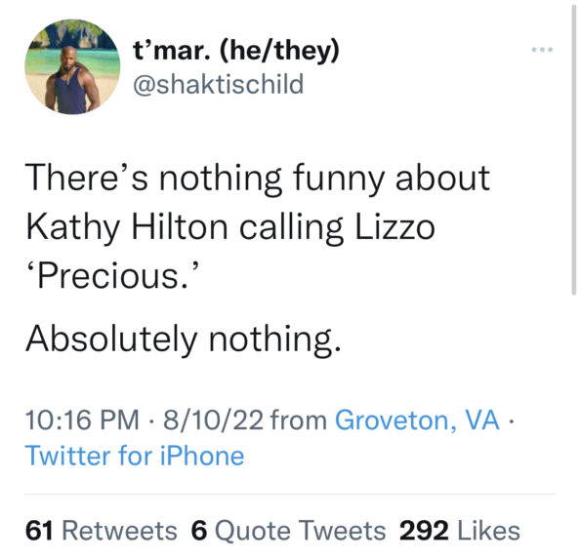Open the @shaktischild handle profile
The width and height of the screenshot is (581, 560).
[x=219, y=84]
